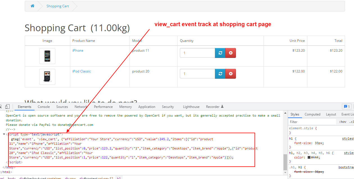Focus the iPod Classic quantity input field
The width and height of the screenshot is (354, 179).
pyautogui.click(x=198, y=74)
